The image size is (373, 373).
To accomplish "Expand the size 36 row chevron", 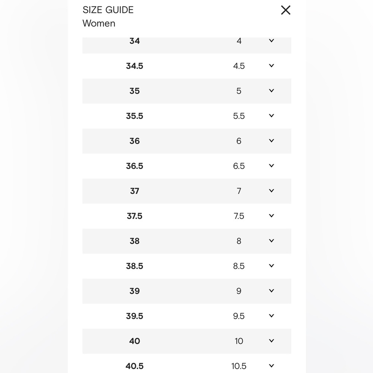I will coord(272,141).
